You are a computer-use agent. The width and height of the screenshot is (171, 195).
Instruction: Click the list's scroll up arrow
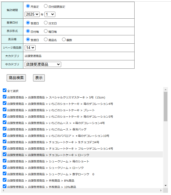(x=165, y=90)
